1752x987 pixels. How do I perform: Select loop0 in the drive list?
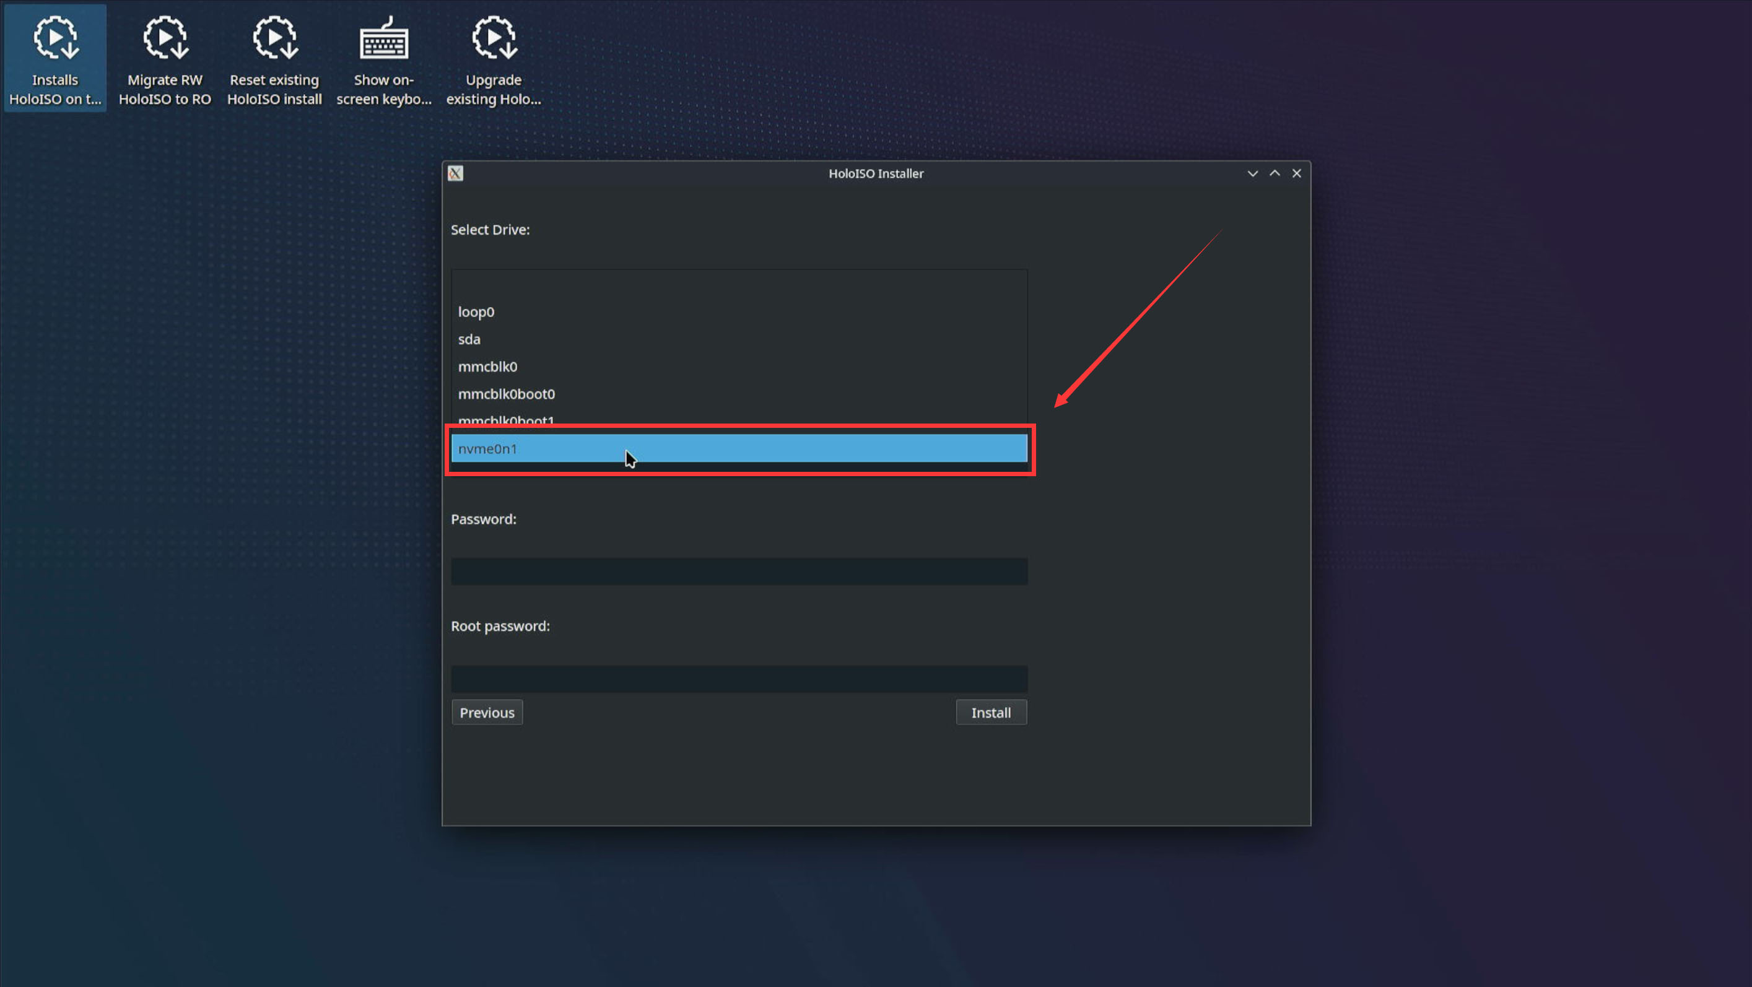(x=739, y=312)
